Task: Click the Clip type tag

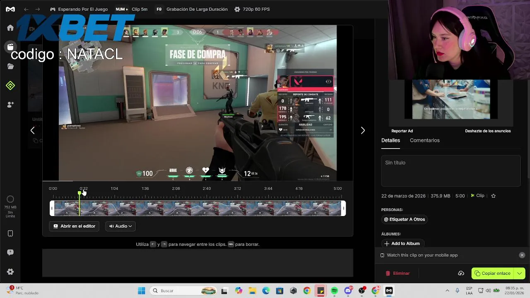Action: click(477, 196)
